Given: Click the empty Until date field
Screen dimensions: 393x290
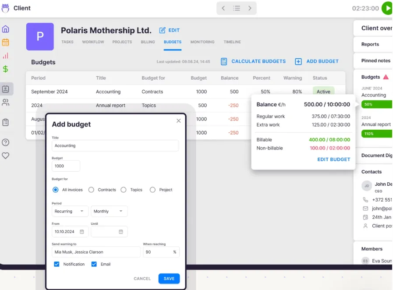Looking at the screenshot, I should [109, 232].
